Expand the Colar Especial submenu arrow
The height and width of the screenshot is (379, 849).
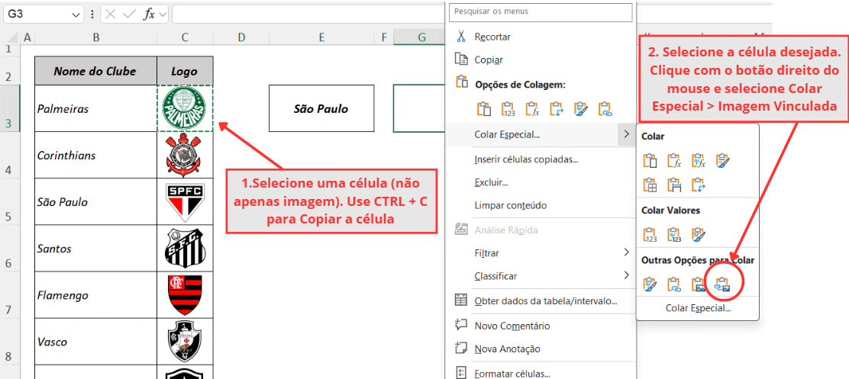click(626, 135)
